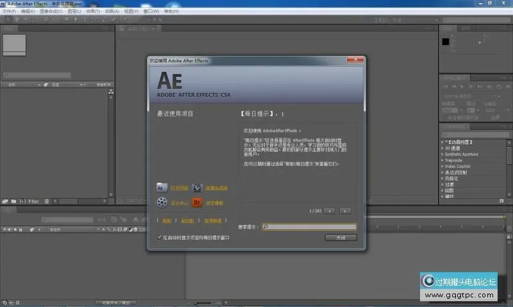Toggle the Full Screen checkbox in Preview
Screen dimensions: 513x307
point(487,118)
